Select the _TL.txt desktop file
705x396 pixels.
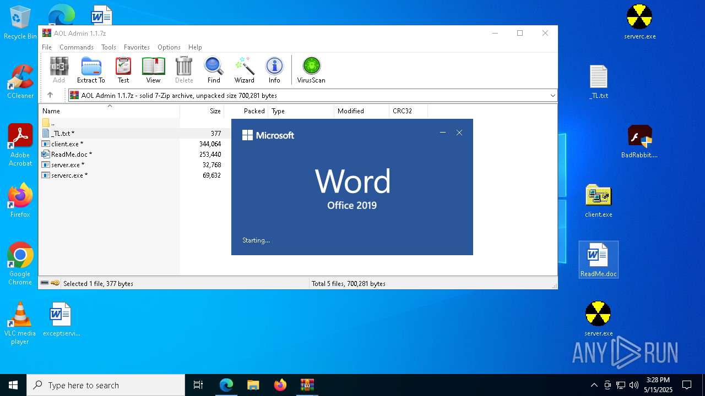598,82
